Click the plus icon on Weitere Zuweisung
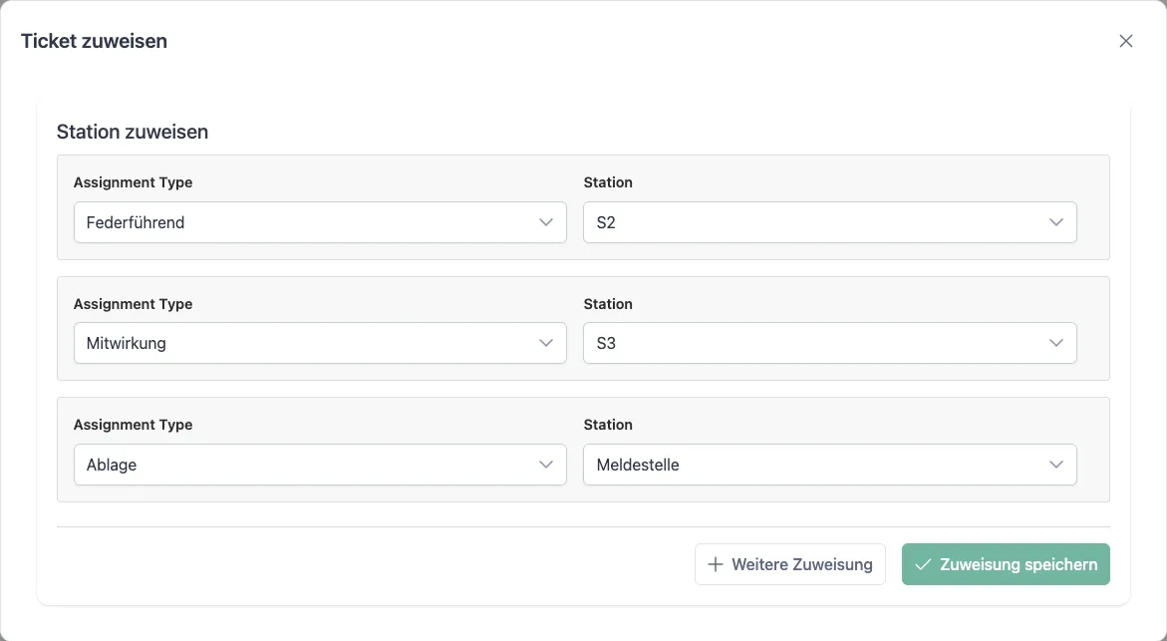1167x641 pixels. tap(715, 564)
